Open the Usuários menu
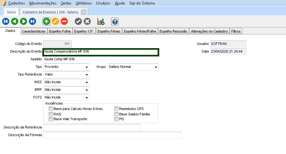The height and width of the screenshot is (154, 286). click(x=103, y=3)
